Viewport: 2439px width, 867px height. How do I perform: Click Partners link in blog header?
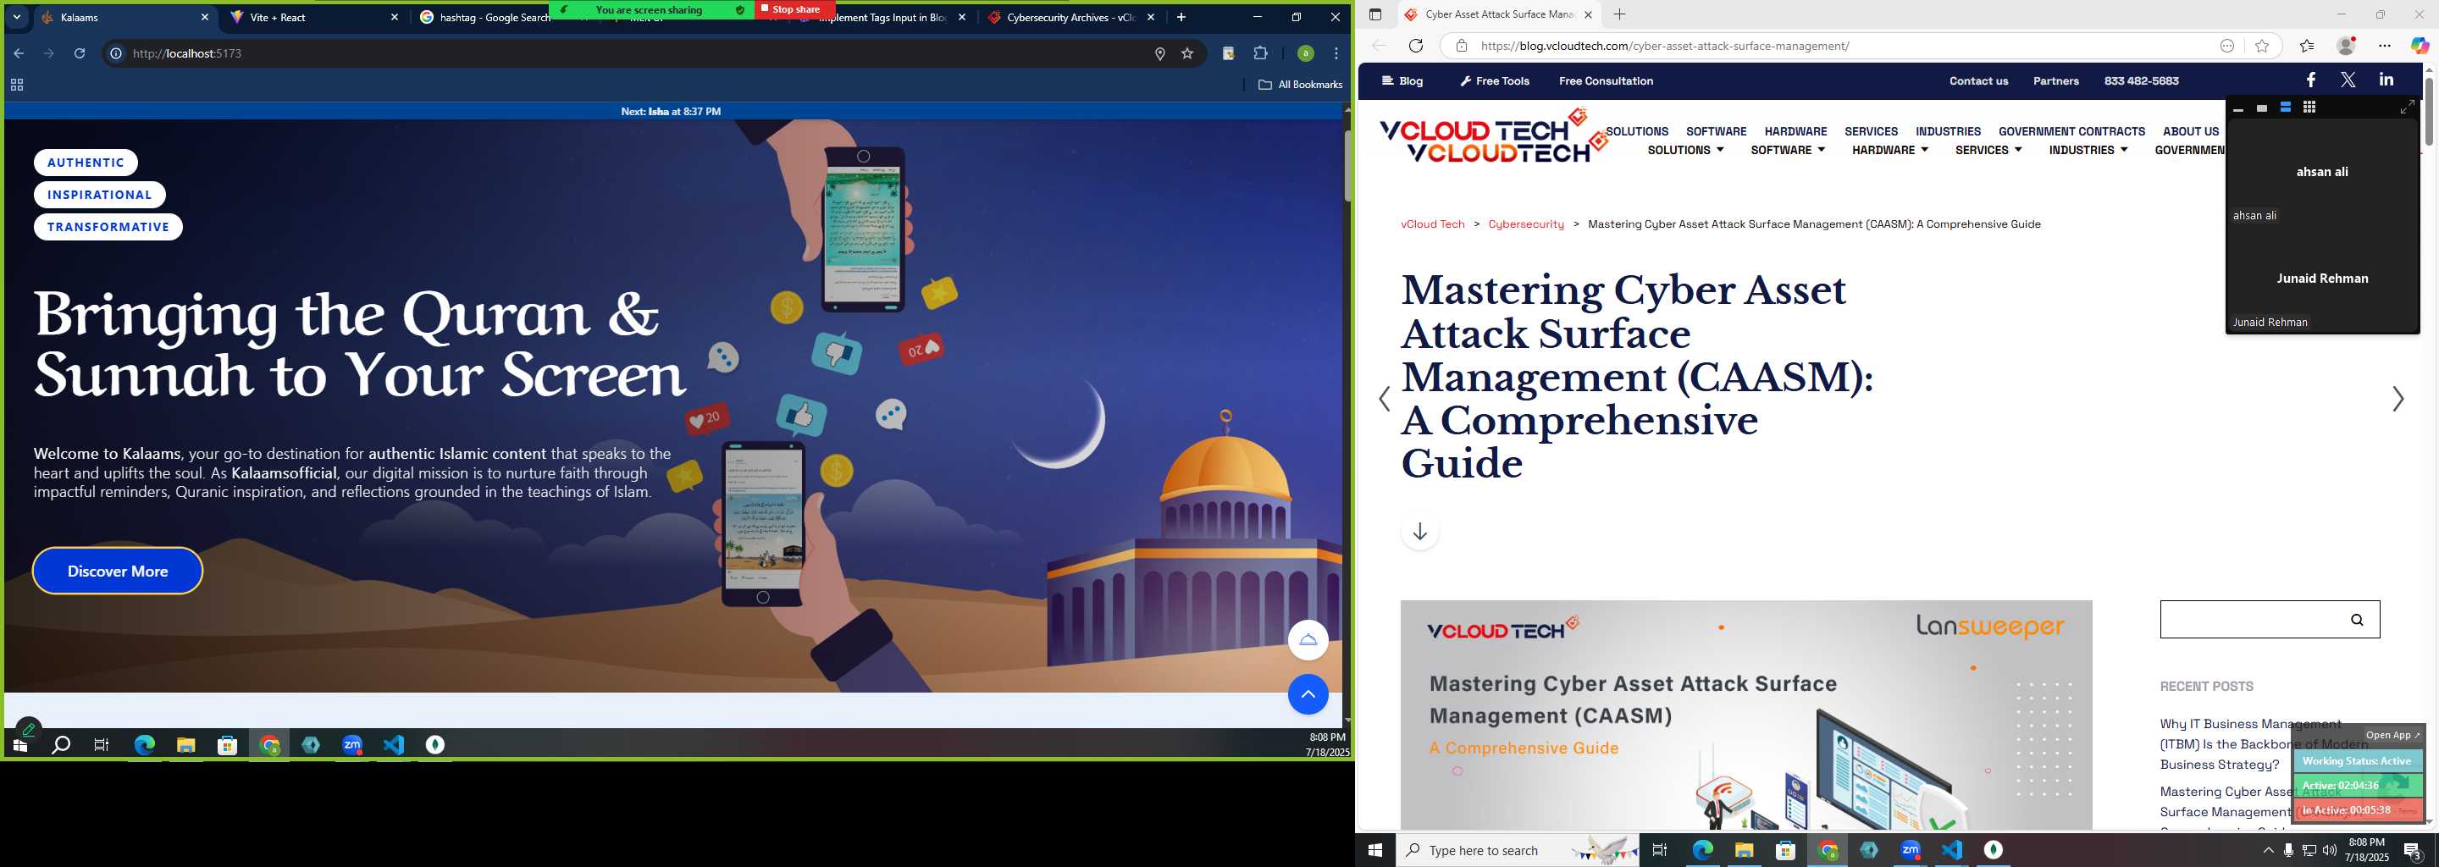pyautogui.click(x=2055, y=81)
